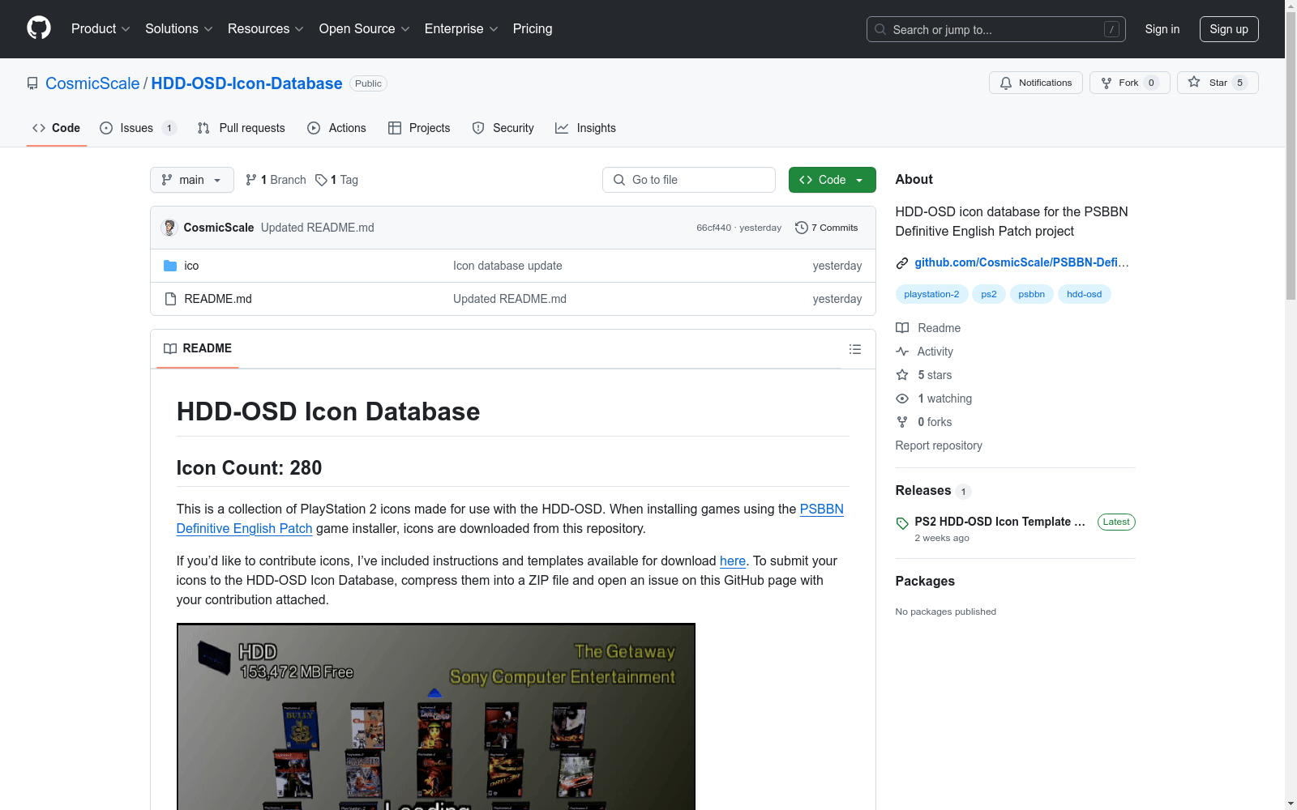Focus the Search or jump to field
1297x810 pixels.
(x=996, y=29)
